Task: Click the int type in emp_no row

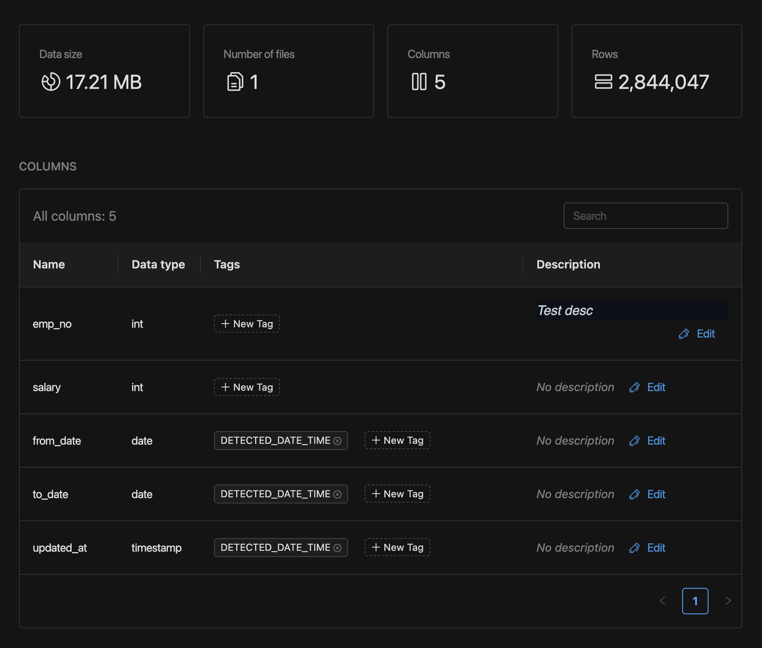Action: (137, 324)
